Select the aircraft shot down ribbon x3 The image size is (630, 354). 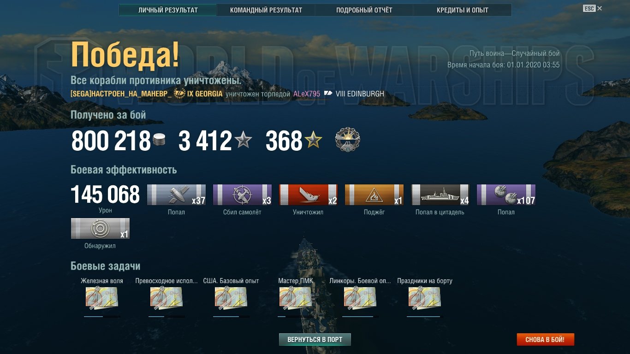coord(242,195)
